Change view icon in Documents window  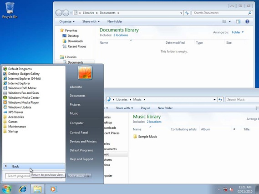224,21
